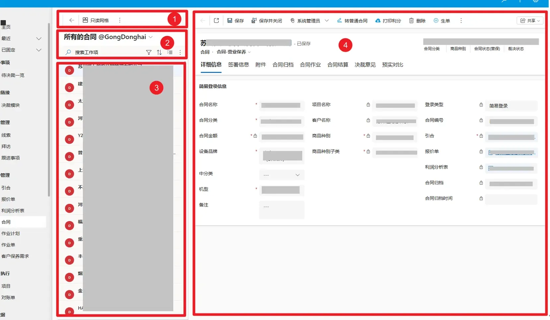Click Convert to Normal Contract (转普通合同)
This screenshot has width=550, height=320.
coord(352,21)
